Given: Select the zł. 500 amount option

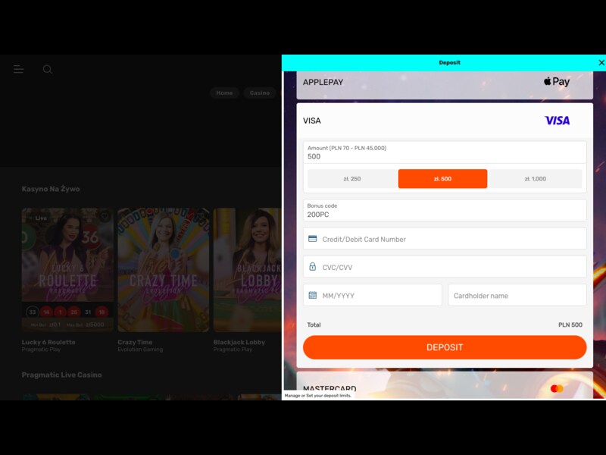Looking at the screenshot, I should (x=442, y=179).
